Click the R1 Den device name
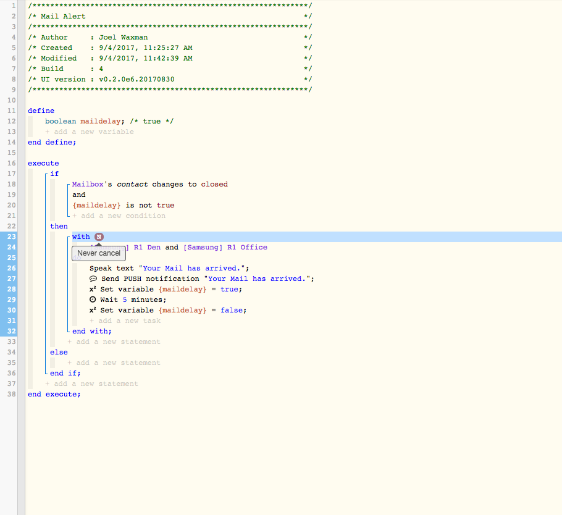The width and height of the screenshot is (562, 515). 147,247
